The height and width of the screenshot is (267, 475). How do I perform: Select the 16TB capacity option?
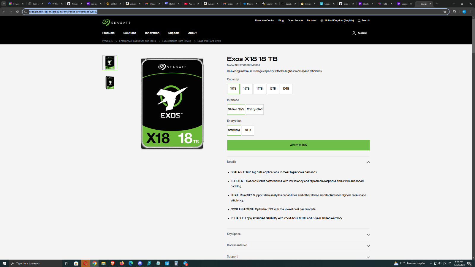coord(246,89)
